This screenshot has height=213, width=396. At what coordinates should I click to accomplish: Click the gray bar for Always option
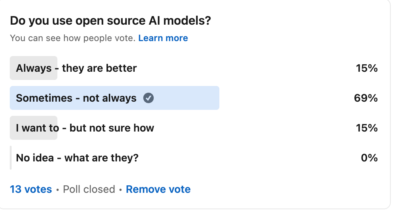[34, 68]
